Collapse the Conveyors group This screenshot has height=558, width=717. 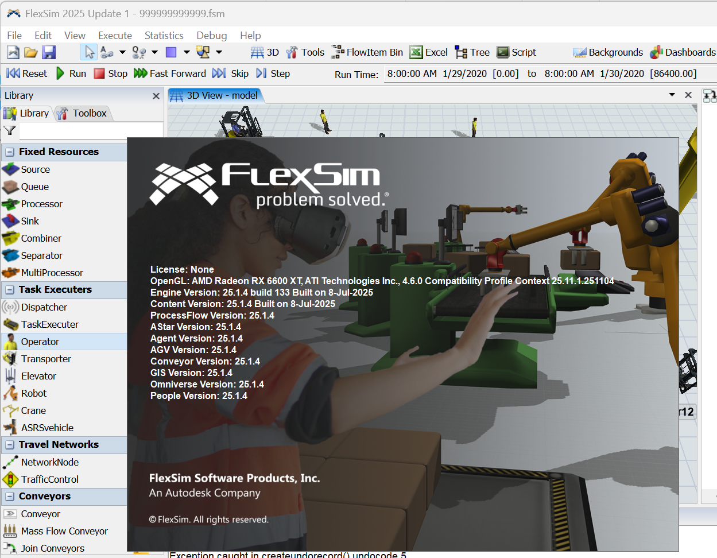tap(10, 497)
